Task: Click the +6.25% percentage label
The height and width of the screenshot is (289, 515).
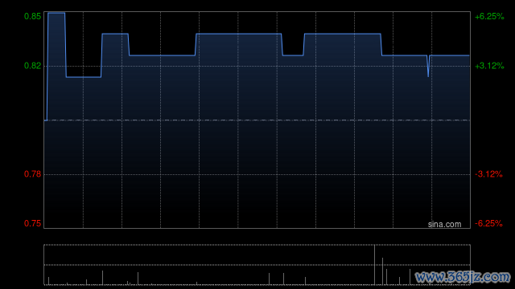Action: click(489, 16)
